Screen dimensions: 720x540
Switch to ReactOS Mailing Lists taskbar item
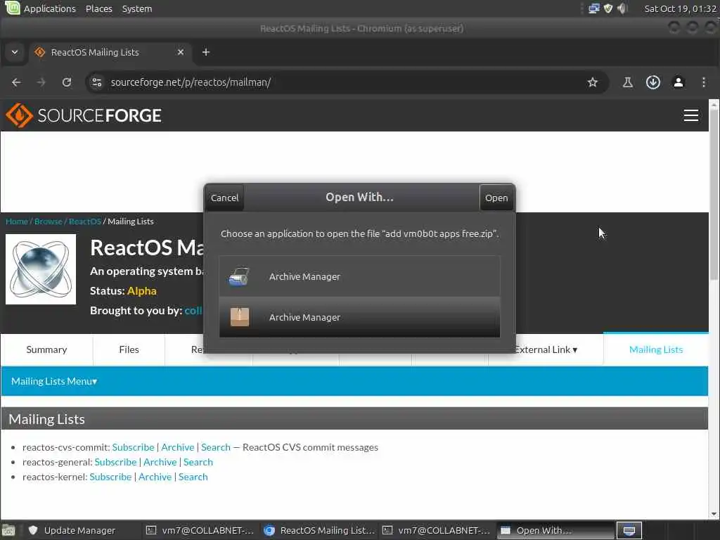(319, 530)
